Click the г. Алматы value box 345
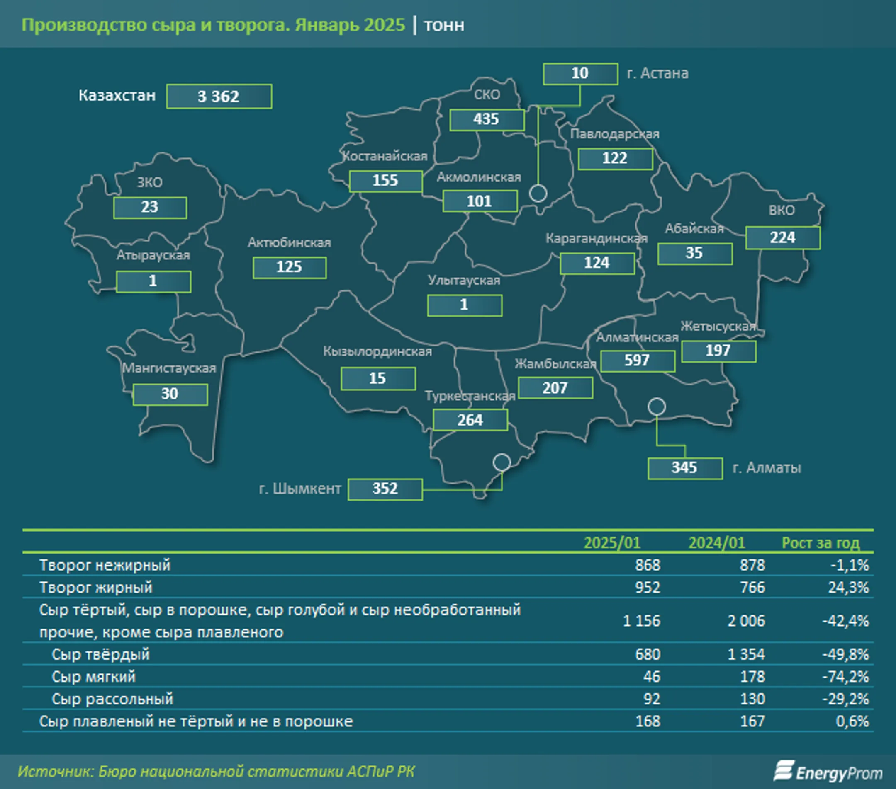 [685, 468]
